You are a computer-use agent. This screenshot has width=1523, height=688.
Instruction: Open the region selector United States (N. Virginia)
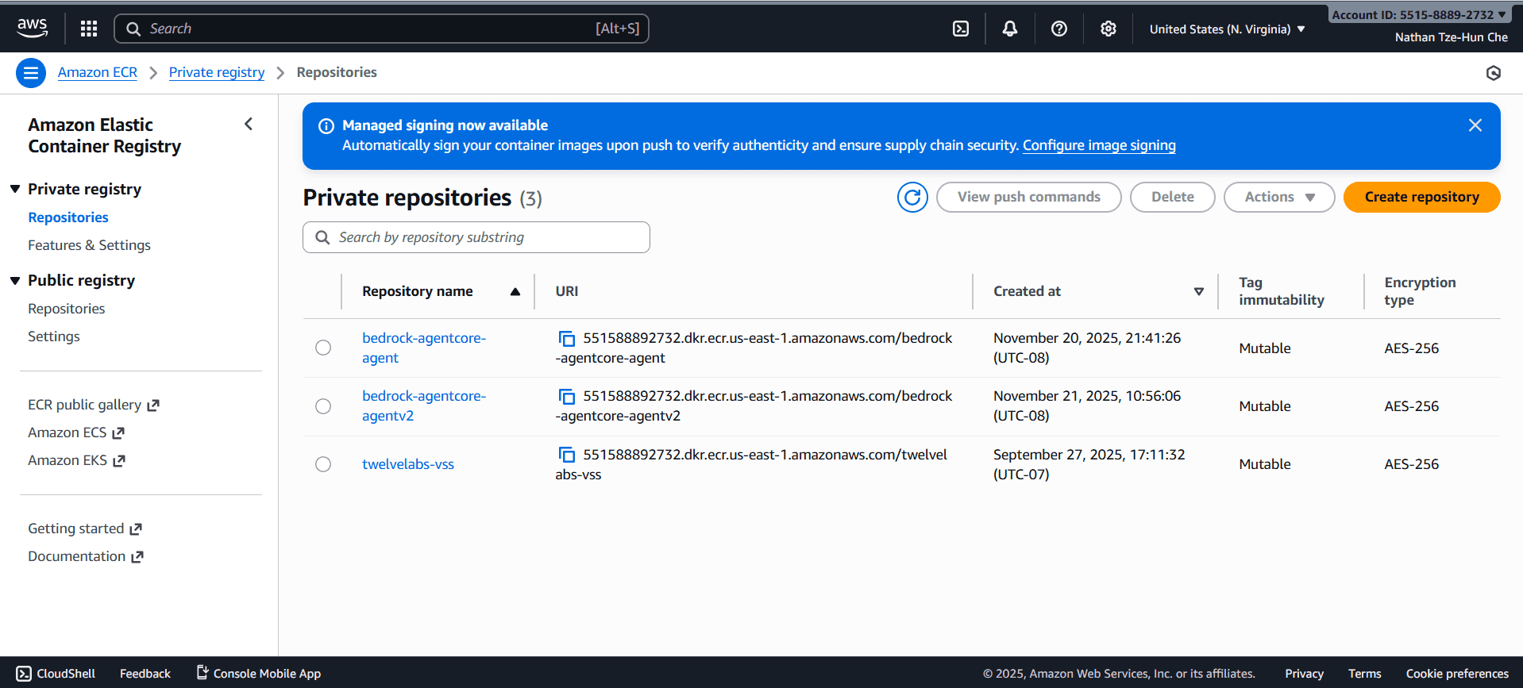tap(1227, 29)
